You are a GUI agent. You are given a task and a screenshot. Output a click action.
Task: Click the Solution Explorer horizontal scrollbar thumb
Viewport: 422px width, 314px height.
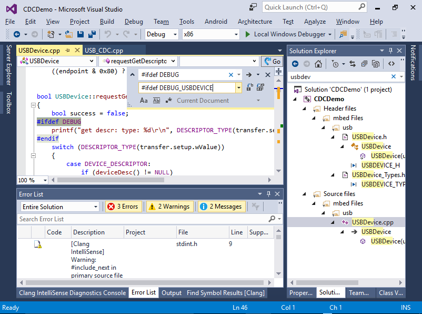(x=327, y=282)
